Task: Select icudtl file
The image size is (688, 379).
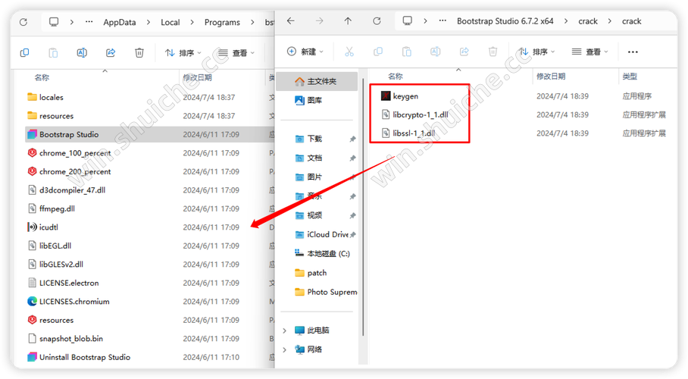Action: click(42, 227)
